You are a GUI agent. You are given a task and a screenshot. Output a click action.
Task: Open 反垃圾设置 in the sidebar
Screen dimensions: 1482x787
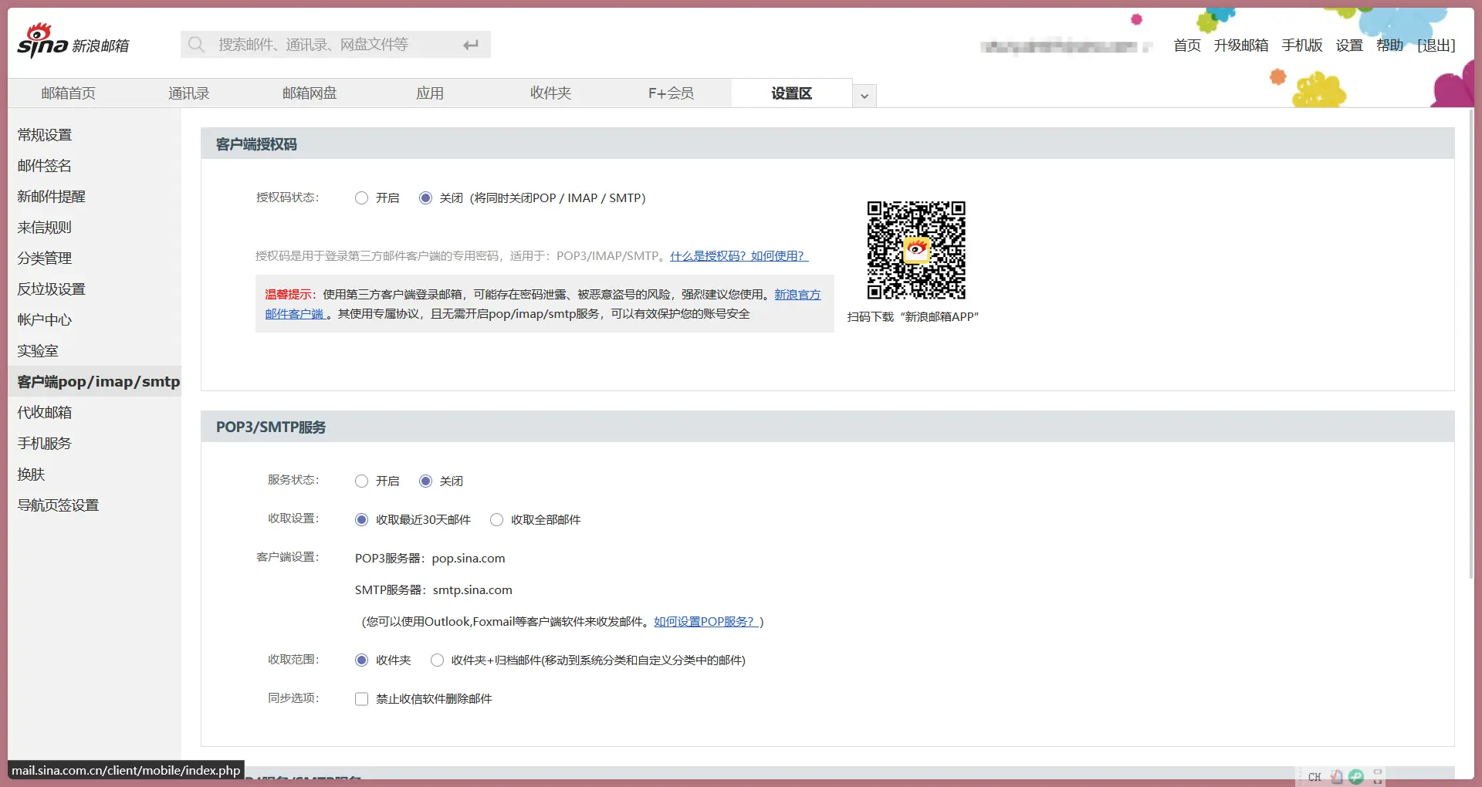[51, 289]
